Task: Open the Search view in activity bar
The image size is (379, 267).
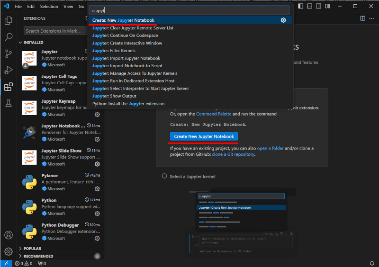Action: point(9,37)
